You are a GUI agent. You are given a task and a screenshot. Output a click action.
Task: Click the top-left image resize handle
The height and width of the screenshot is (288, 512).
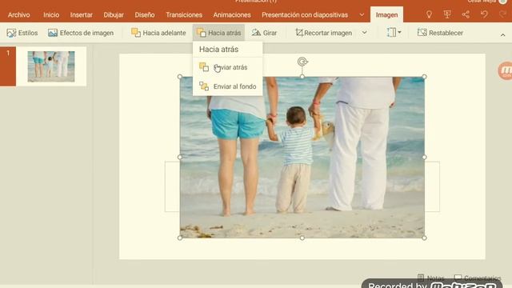[180, 77]
